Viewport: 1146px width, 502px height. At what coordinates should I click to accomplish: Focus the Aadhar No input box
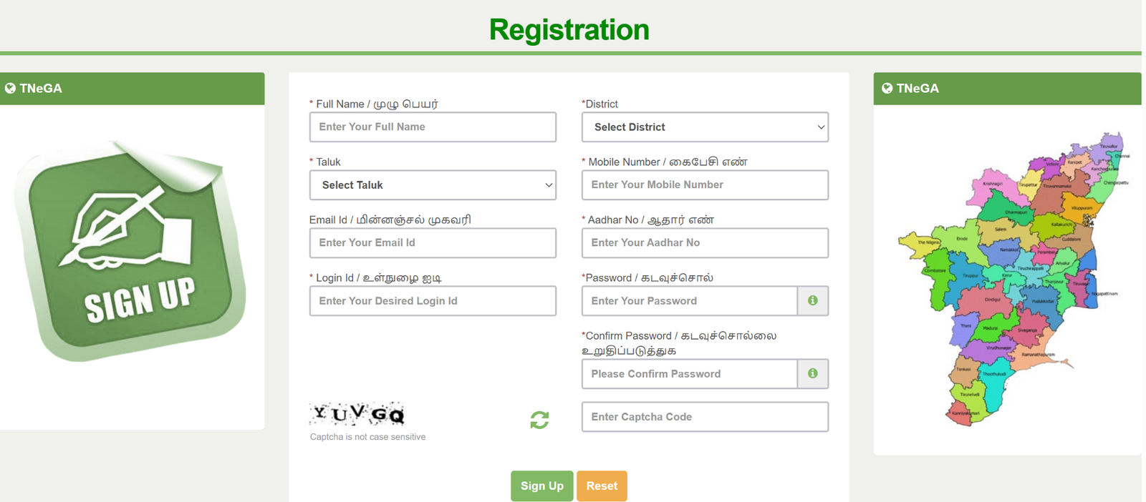[704, 242]
